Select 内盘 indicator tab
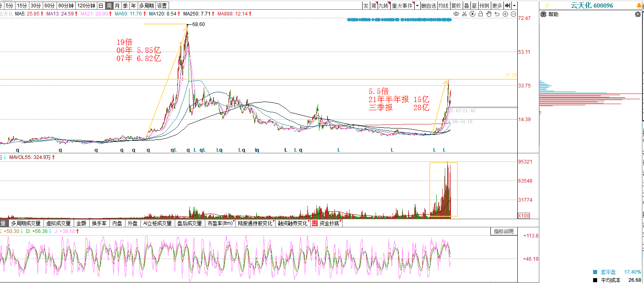 pos(117,223)
